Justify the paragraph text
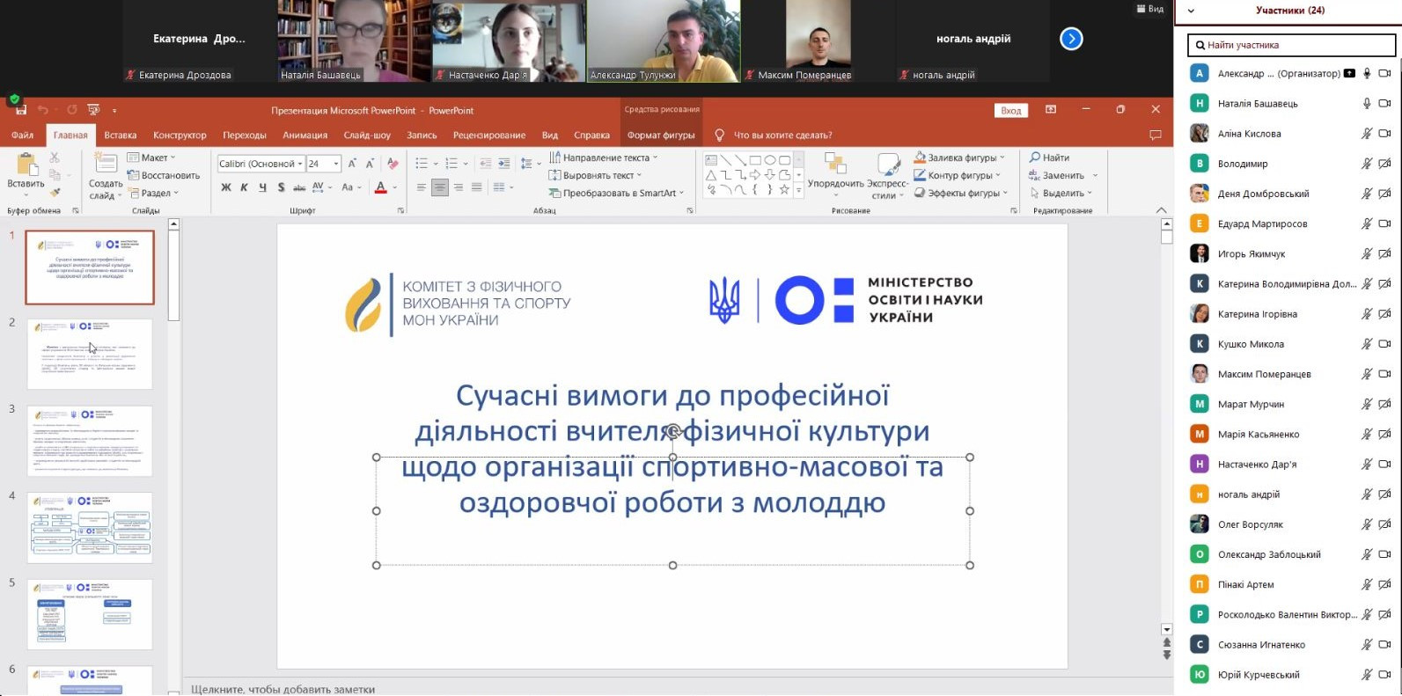This screenshot has height=696, width=1402. 477,187
